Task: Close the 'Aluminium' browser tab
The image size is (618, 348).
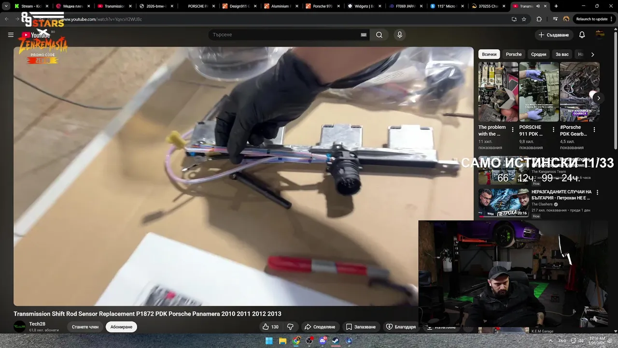Action: pos(296,6)
